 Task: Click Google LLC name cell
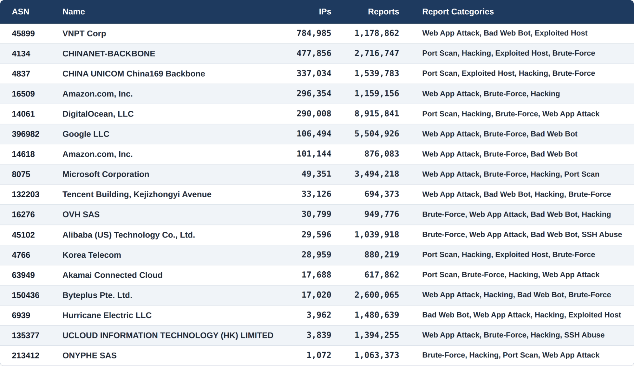click(86, 134)
